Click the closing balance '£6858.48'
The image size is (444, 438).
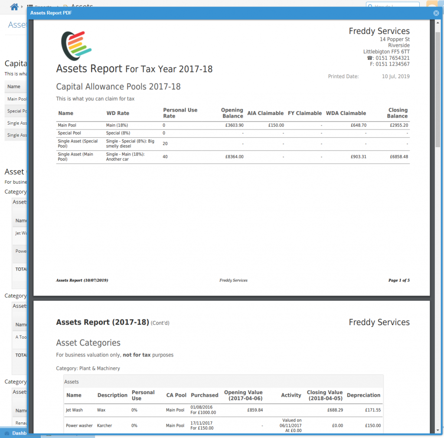pos(399,156)
